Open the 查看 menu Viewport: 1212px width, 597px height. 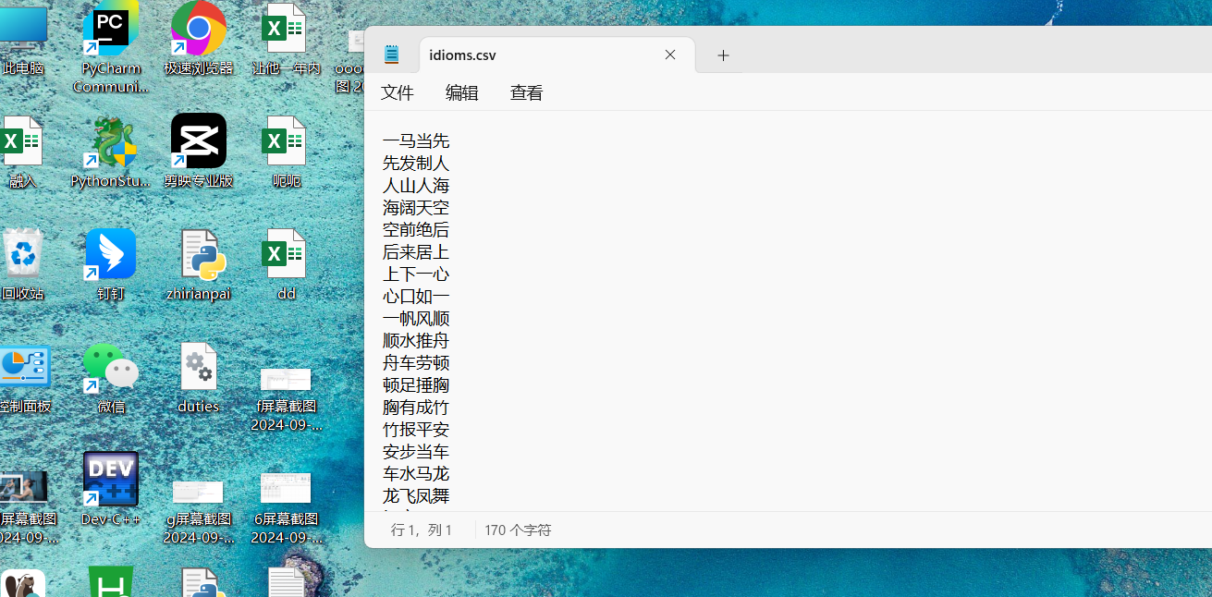(527, 92)
